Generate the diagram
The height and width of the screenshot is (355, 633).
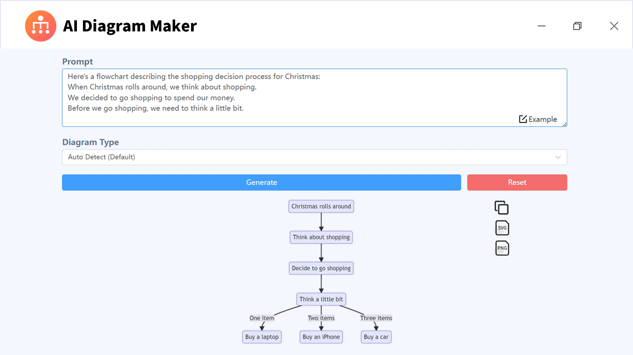[261, 182]
